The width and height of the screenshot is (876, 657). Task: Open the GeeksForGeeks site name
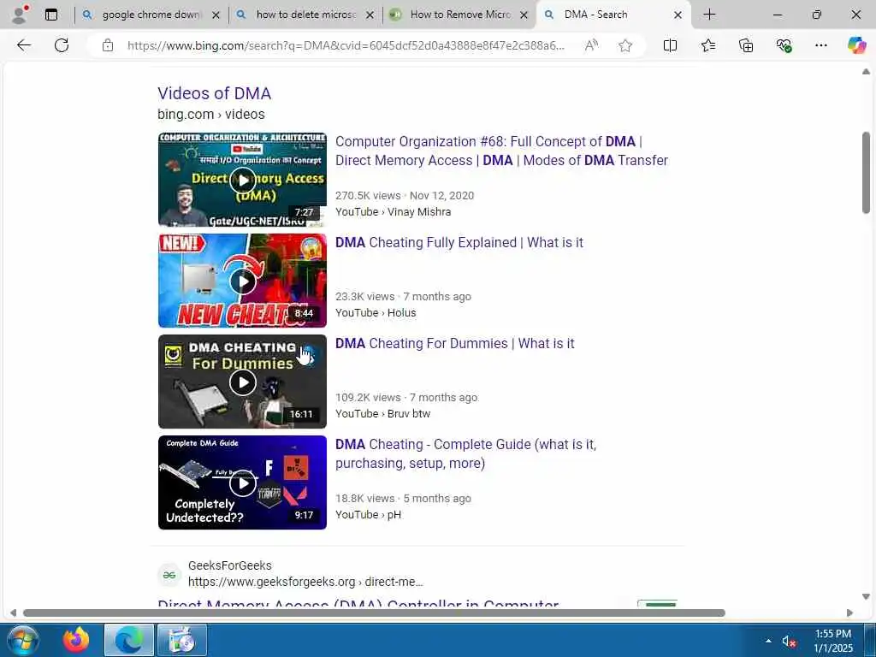tap(229, 565)
